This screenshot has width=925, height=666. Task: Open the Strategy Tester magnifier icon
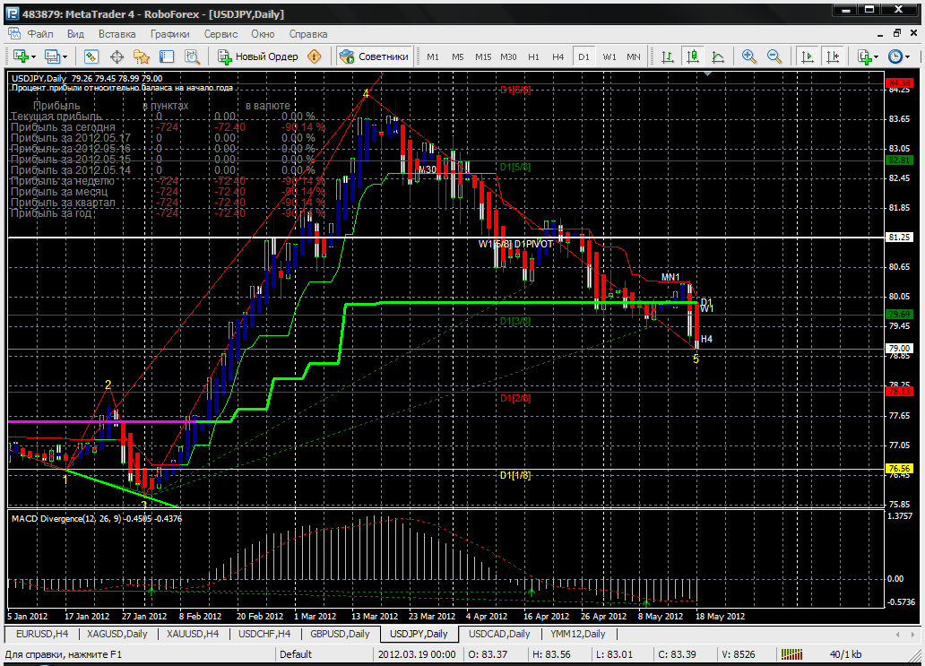(193, 56)
